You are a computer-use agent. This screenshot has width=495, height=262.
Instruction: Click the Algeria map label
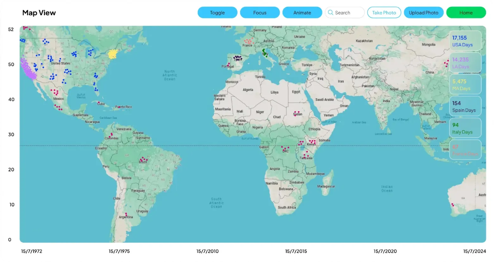point(248,89)
